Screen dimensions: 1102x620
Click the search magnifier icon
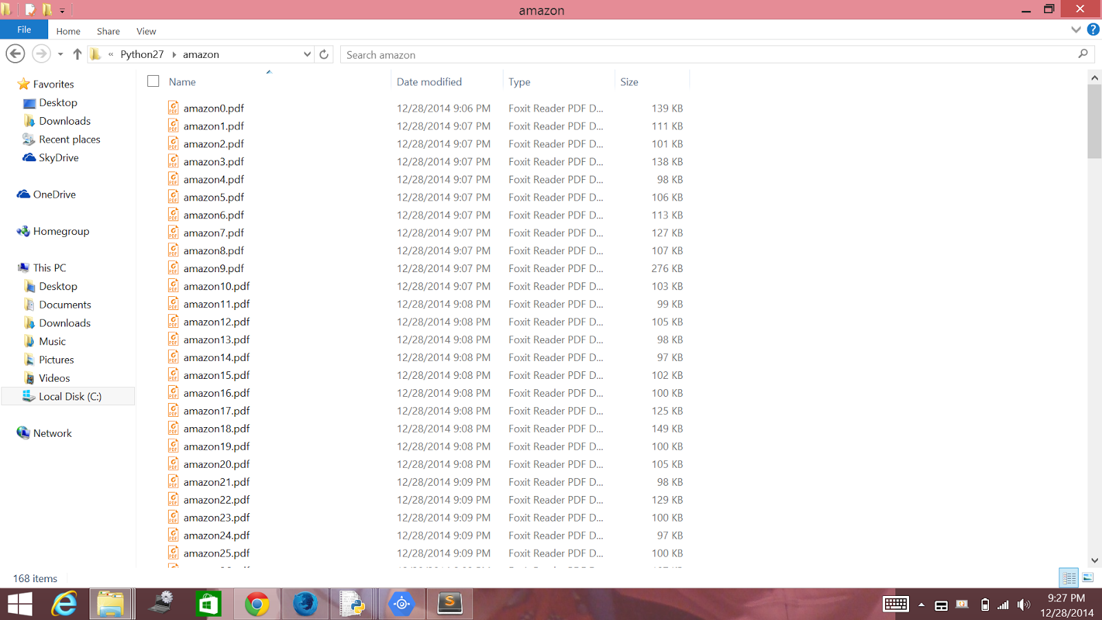click(x=1083, y=54)
